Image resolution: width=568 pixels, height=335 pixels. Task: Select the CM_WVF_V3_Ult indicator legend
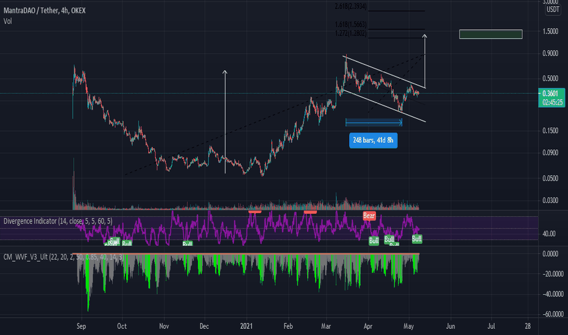(x=63, y=257)
